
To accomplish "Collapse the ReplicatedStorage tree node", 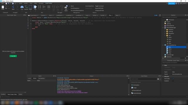I will pos(163,28).
